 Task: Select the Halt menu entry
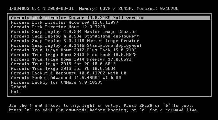16,91
